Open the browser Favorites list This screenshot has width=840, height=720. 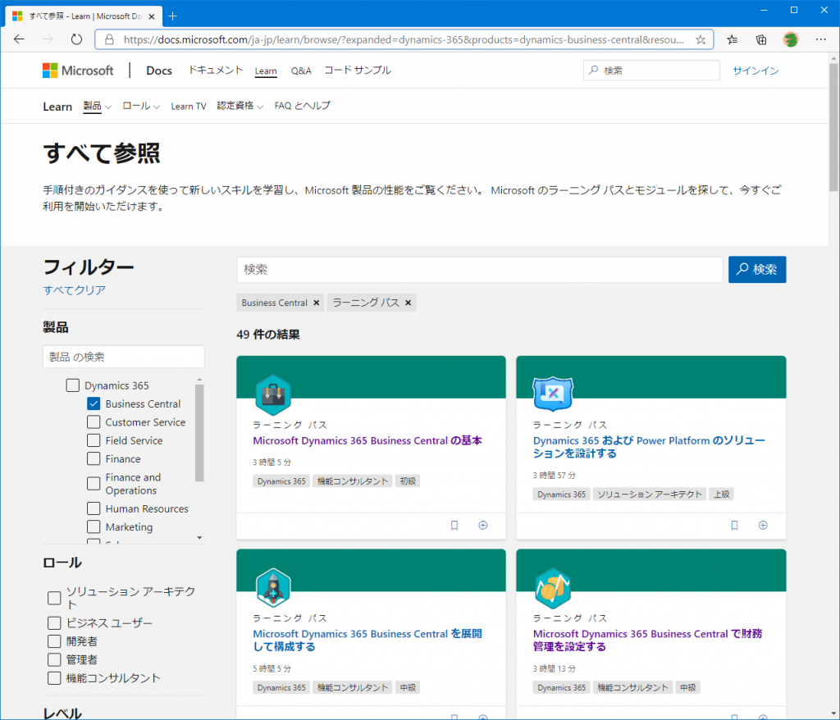tap(732, 39)
